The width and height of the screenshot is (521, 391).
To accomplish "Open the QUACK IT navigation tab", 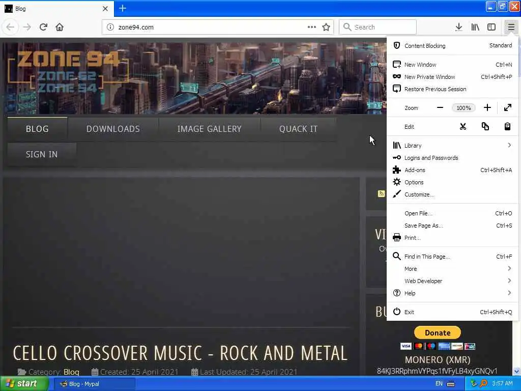I will pyautogui.click(x=298, y=129).
